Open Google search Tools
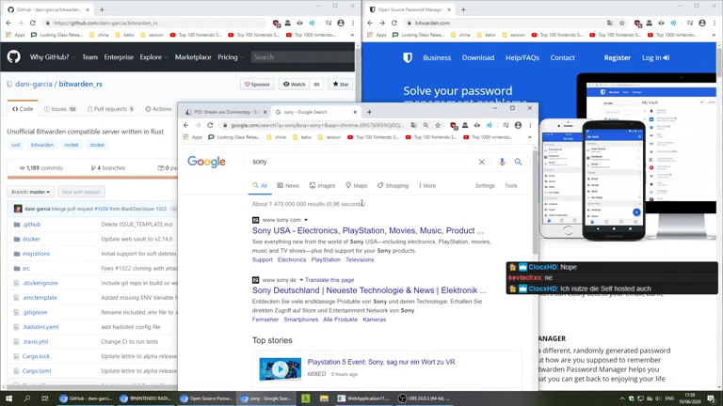Screen dimensions: 723x406 click(510, 185)
